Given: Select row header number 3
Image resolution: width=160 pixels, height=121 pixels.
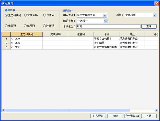Looking at the screenshot, I should point(6,47).
